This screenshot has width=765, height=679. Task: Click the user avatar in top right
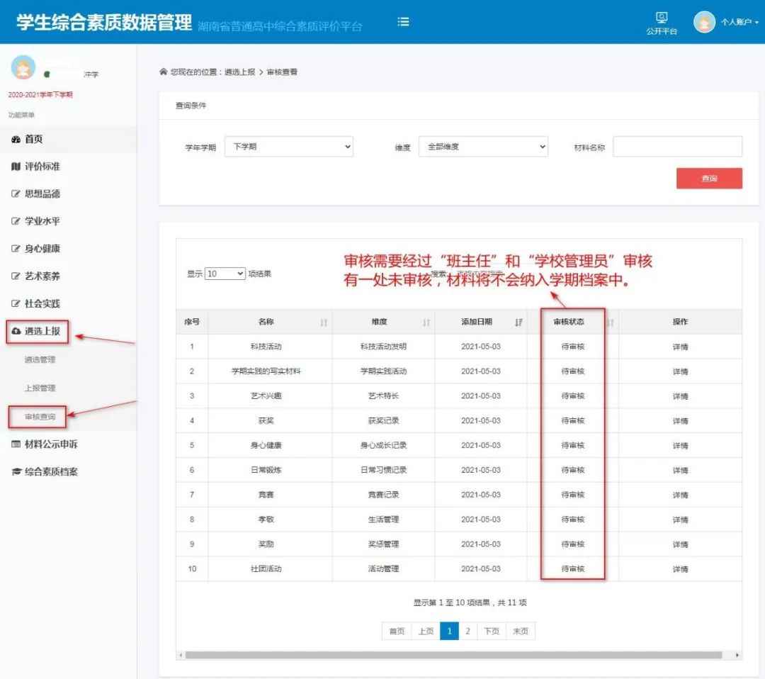coord(704,22)
